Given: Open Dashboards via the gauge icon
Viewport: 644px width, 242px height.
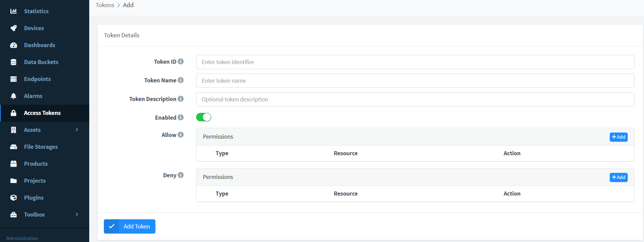Looking at the screenshot, I should tap(14, 45).
